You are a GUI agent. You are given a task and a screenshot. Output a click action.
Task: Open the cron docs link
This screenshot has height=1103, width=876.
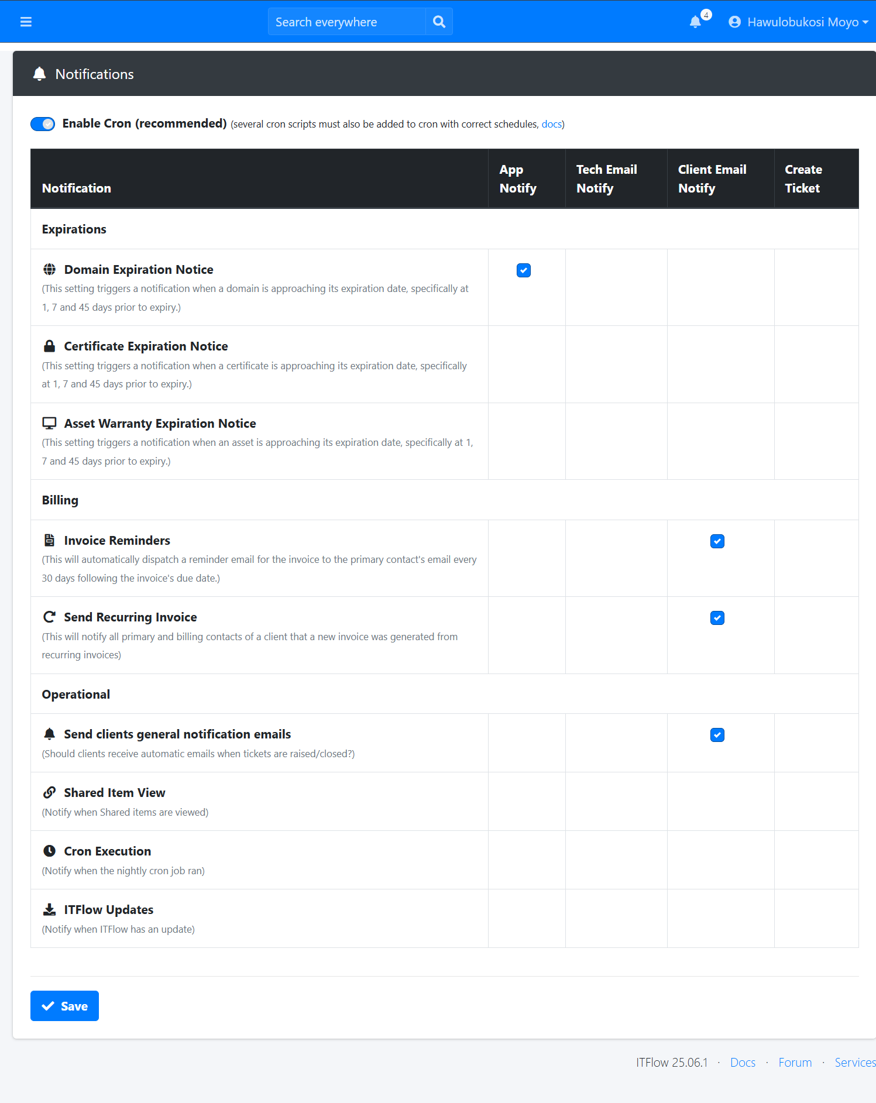click(551, 124)
